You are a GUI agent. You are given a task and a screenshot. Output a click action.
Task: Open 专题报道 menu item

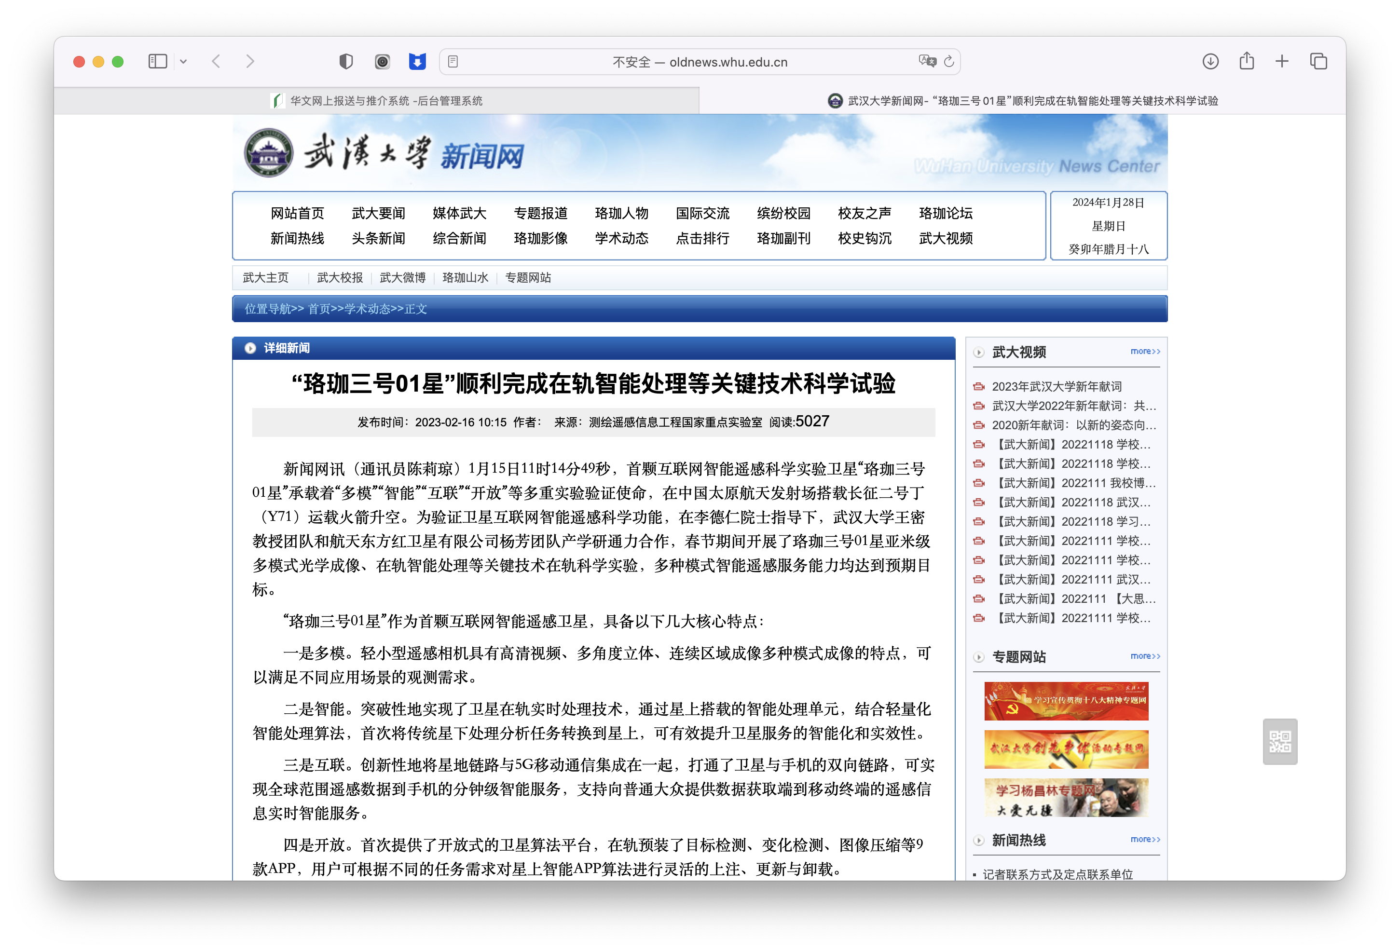[540, 213]
